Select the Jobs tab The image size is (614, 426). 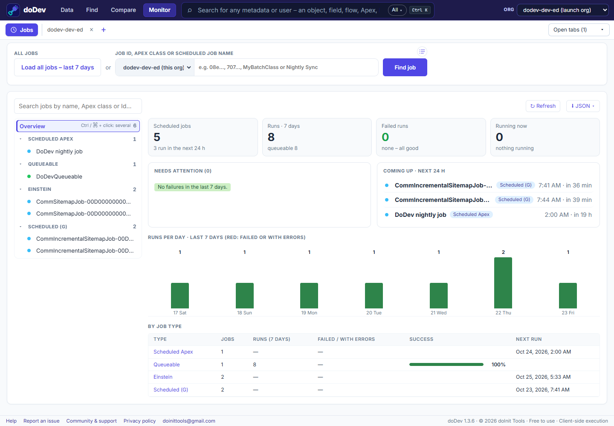tap(22, 30)
